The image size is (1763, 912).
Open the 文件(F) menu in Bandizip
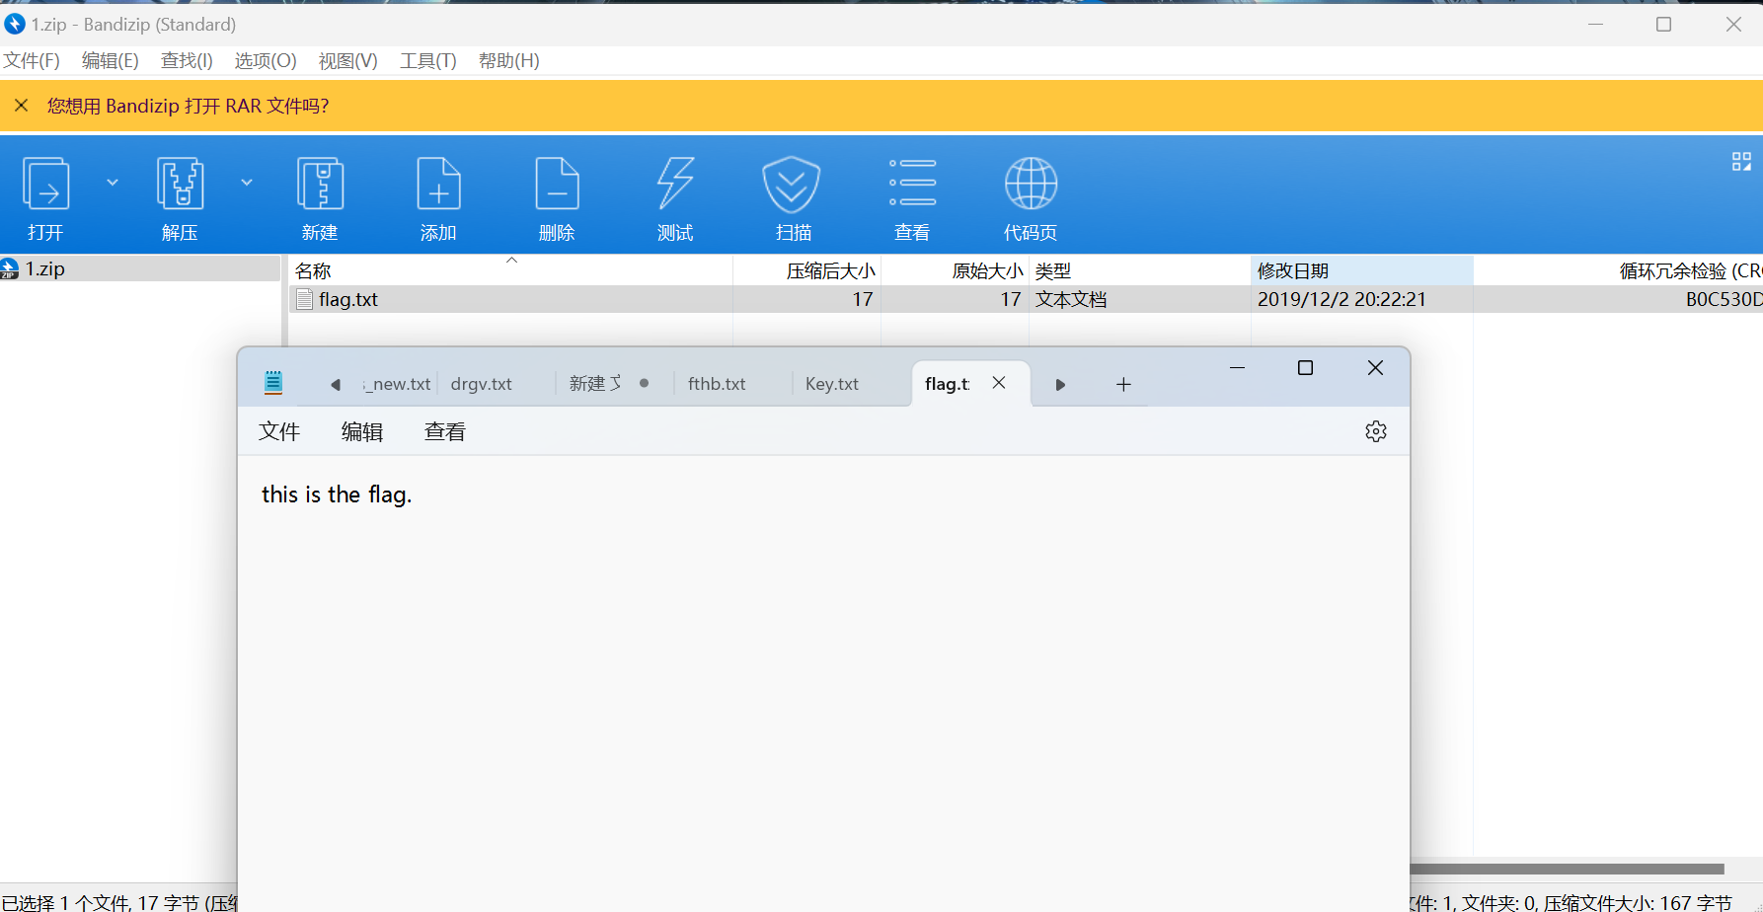(x=32, y=61)
